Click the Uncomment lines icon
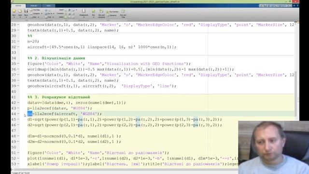This screenshot has height=174, width=309. pos(70,14)
